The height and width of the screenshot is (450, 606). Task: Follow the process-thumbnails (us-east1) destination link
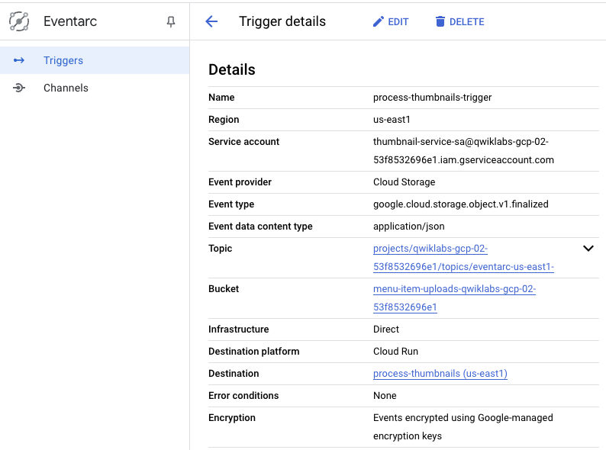point(440,374)
